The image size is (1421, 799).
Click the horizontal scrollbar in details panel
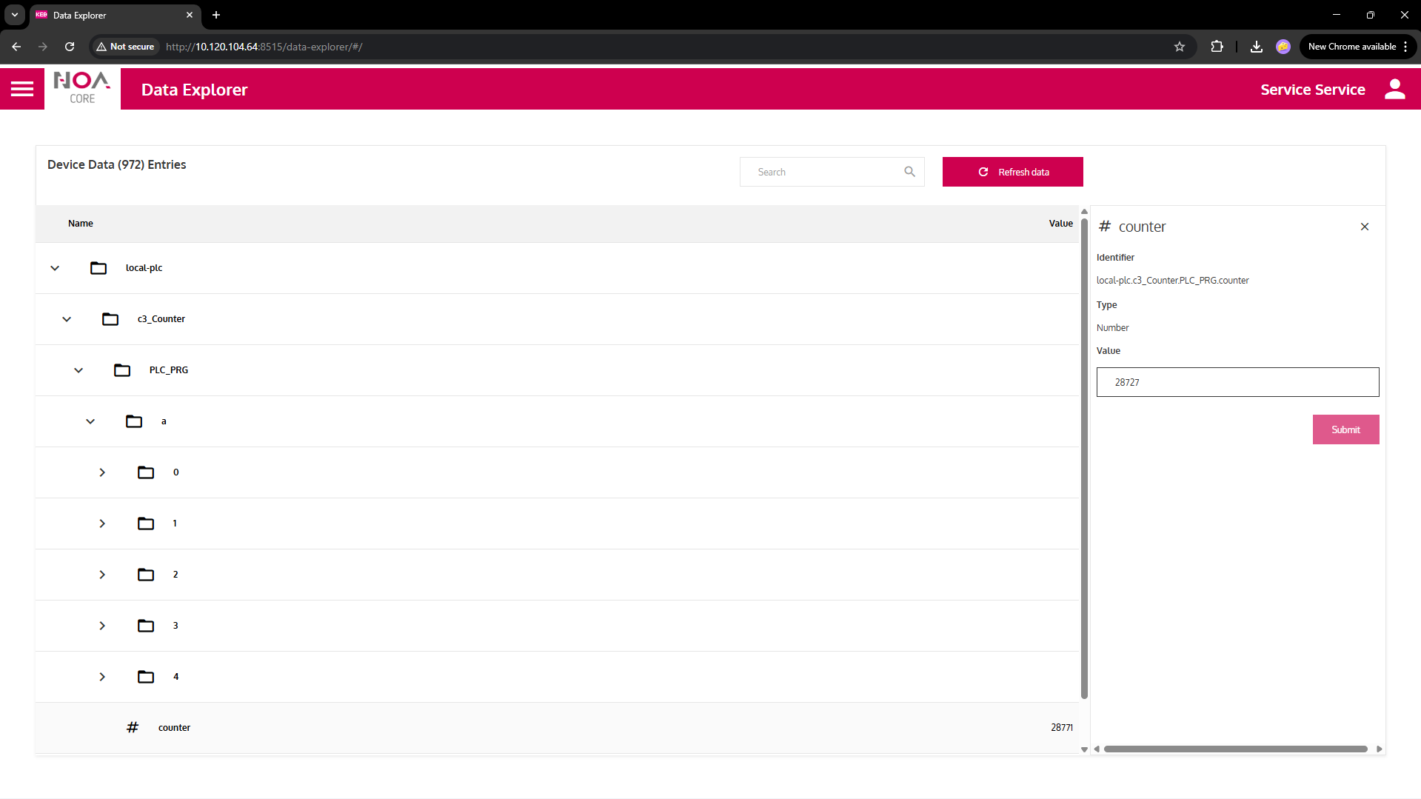point(1234,749)
